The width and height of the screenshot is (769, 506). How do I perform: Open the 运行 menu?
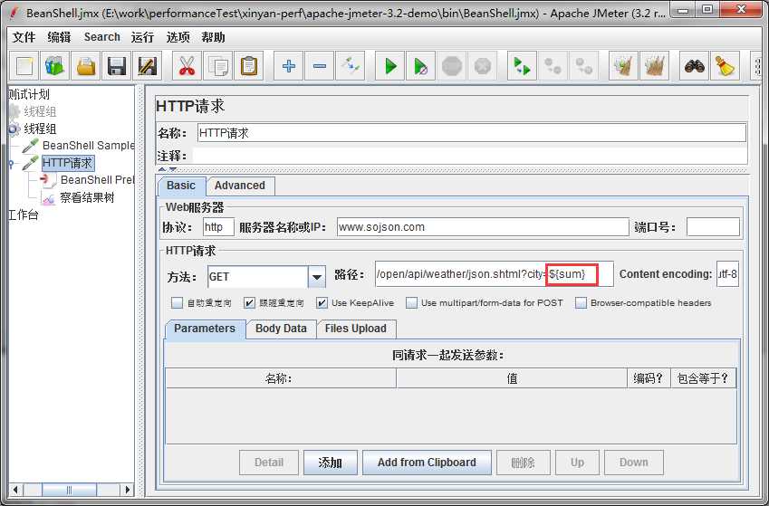tap(143, 37)
